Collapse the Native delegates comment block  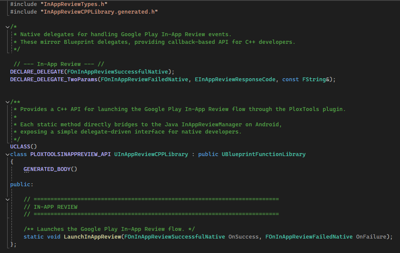pyautogui.click(x=8, y=27)
